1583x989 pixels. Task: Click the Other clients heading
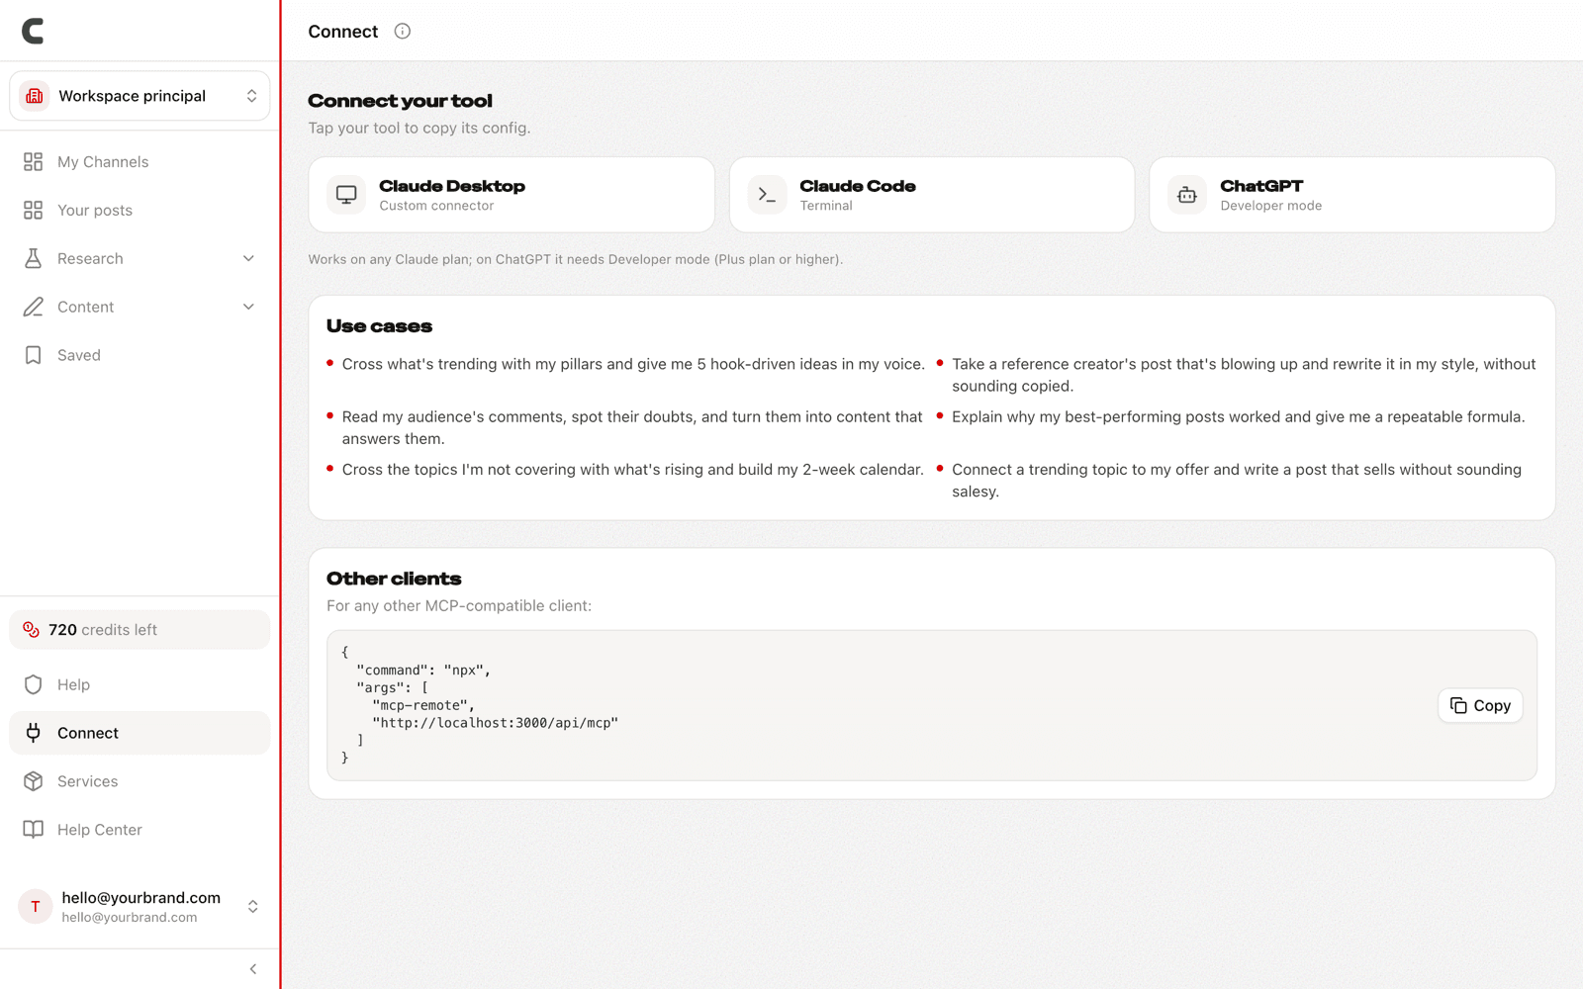click(x=394, y=579)
